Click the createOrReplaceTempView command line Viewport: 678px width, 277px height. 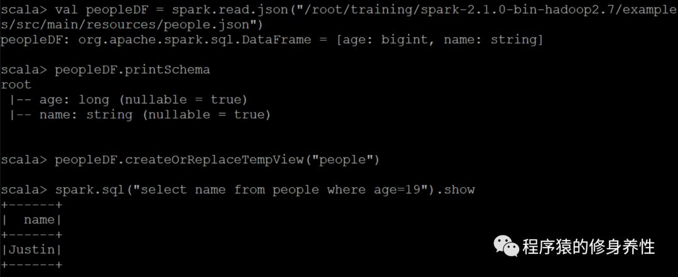coord(190,160)
